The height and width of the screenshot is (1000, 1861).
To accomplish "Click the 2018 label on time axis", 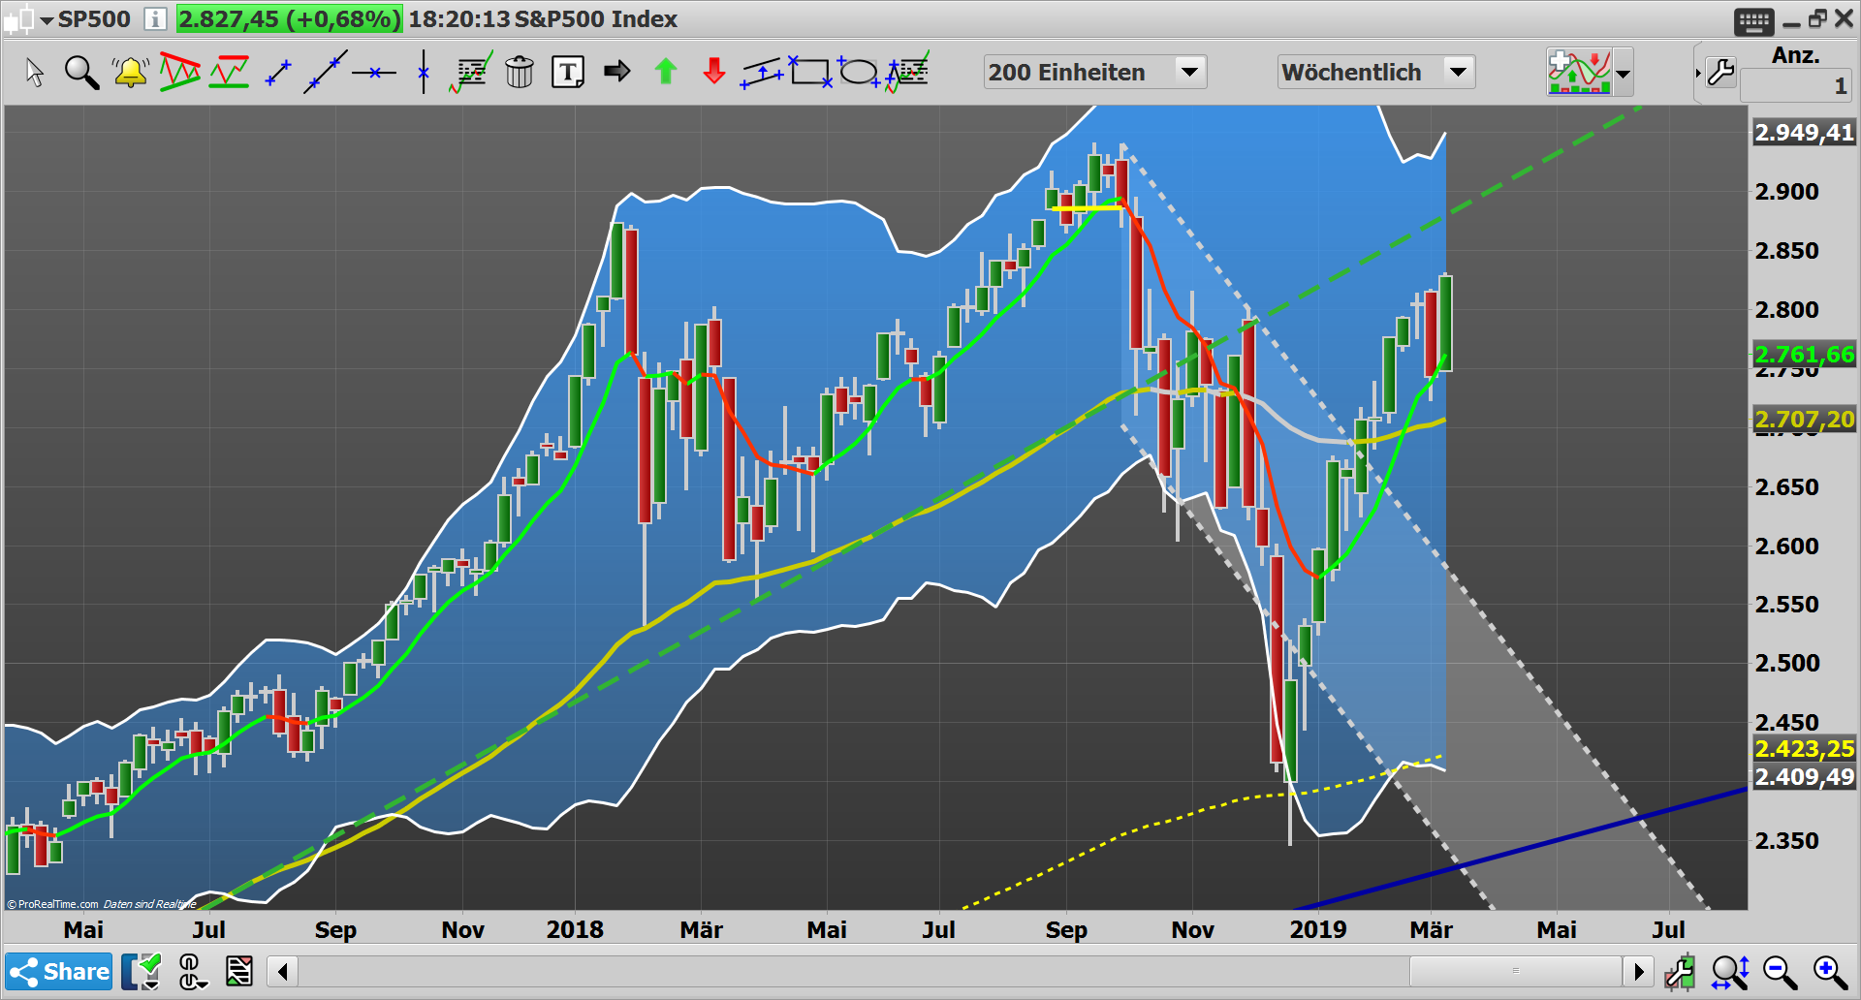I will [x=575, y=930].
